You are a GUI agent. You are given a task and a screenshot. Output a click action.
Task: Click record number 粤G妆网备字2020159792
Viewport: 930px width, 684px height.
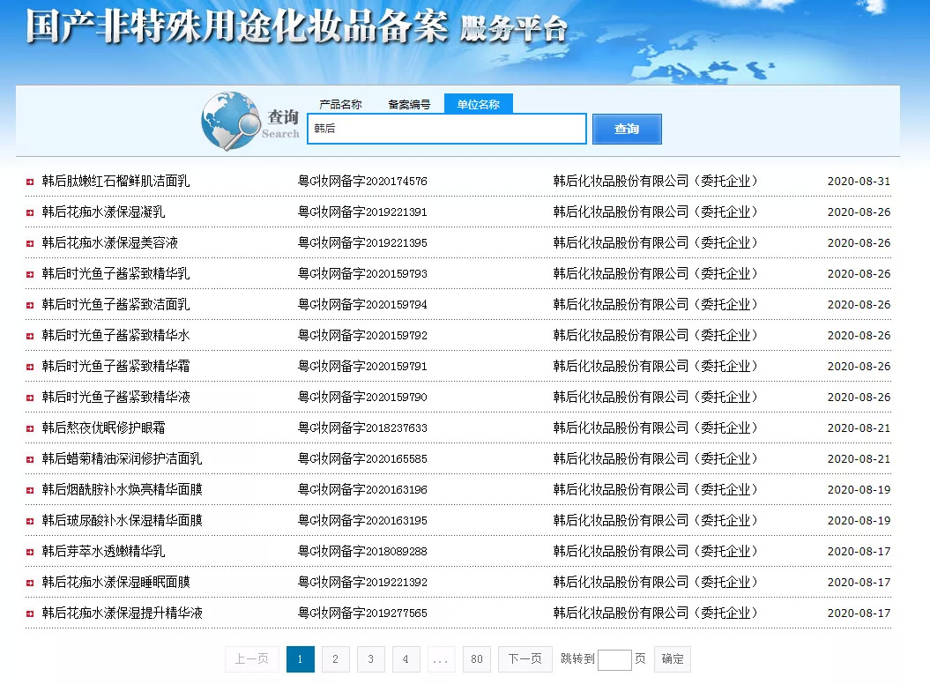(x=362, y=335)
